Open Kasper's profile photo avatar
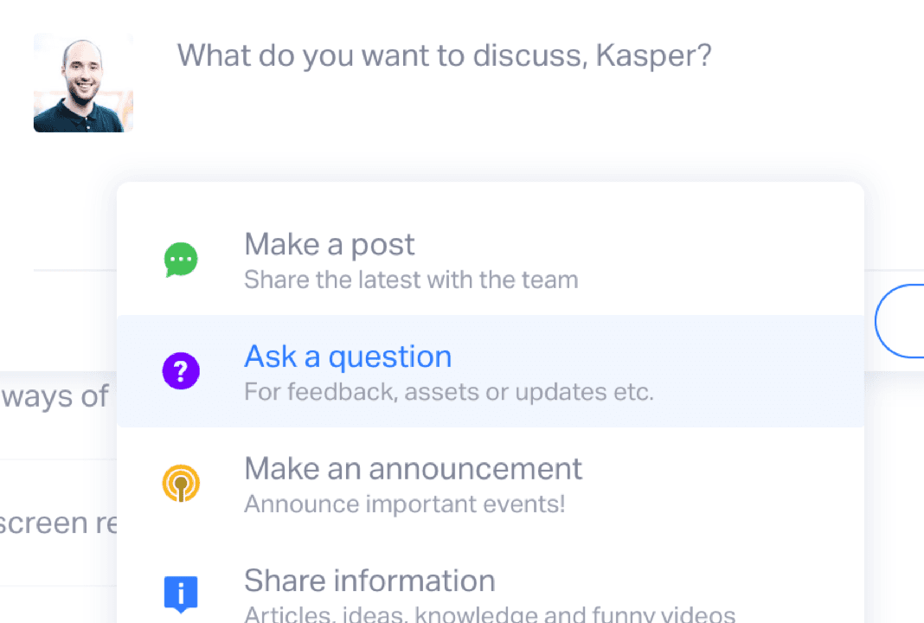 83,82
